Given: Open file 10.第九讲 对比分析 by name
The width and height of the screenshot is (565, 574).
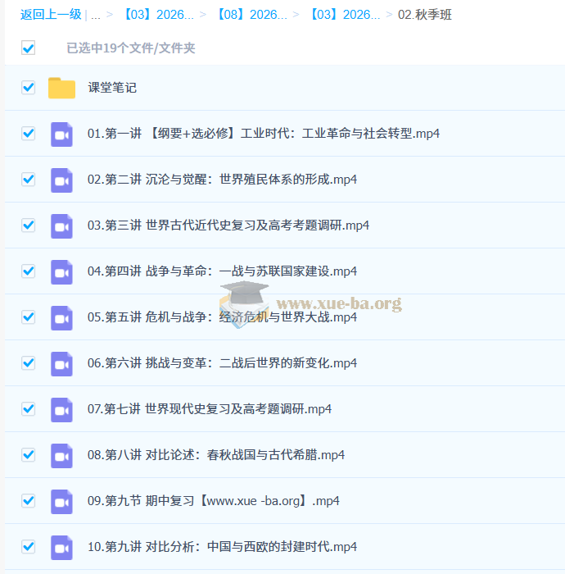Looking at the screenshot, I should coord(222,547).
